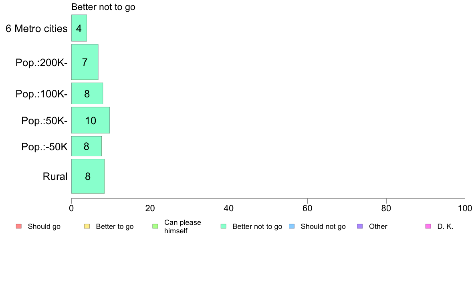The width and height of the screenshot is (476, 295).
Task: Click the 100 tick on x-axis
Action: (465, 208)
